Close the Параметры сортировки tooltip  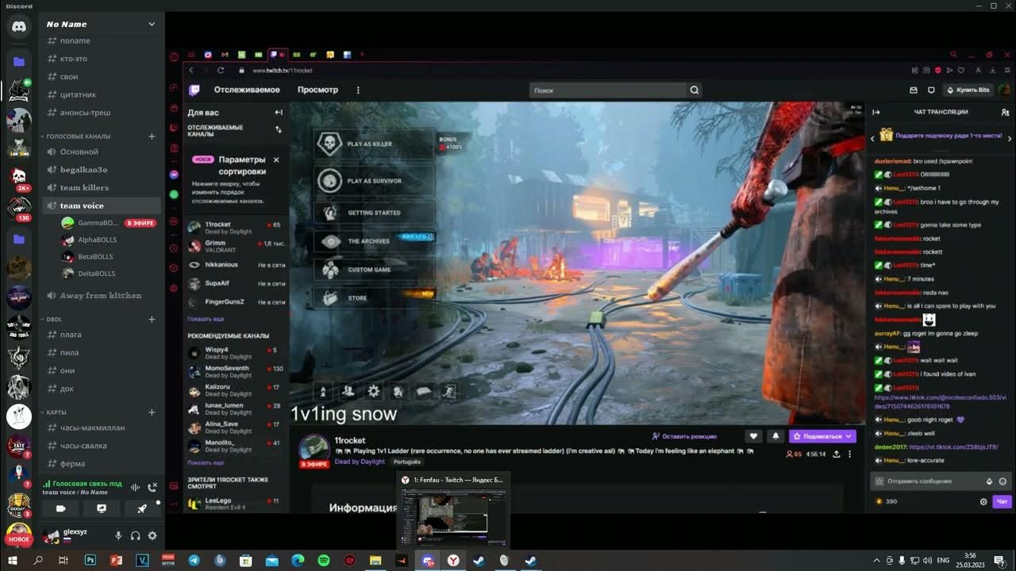pyautogui.click(x=276, y=159)
